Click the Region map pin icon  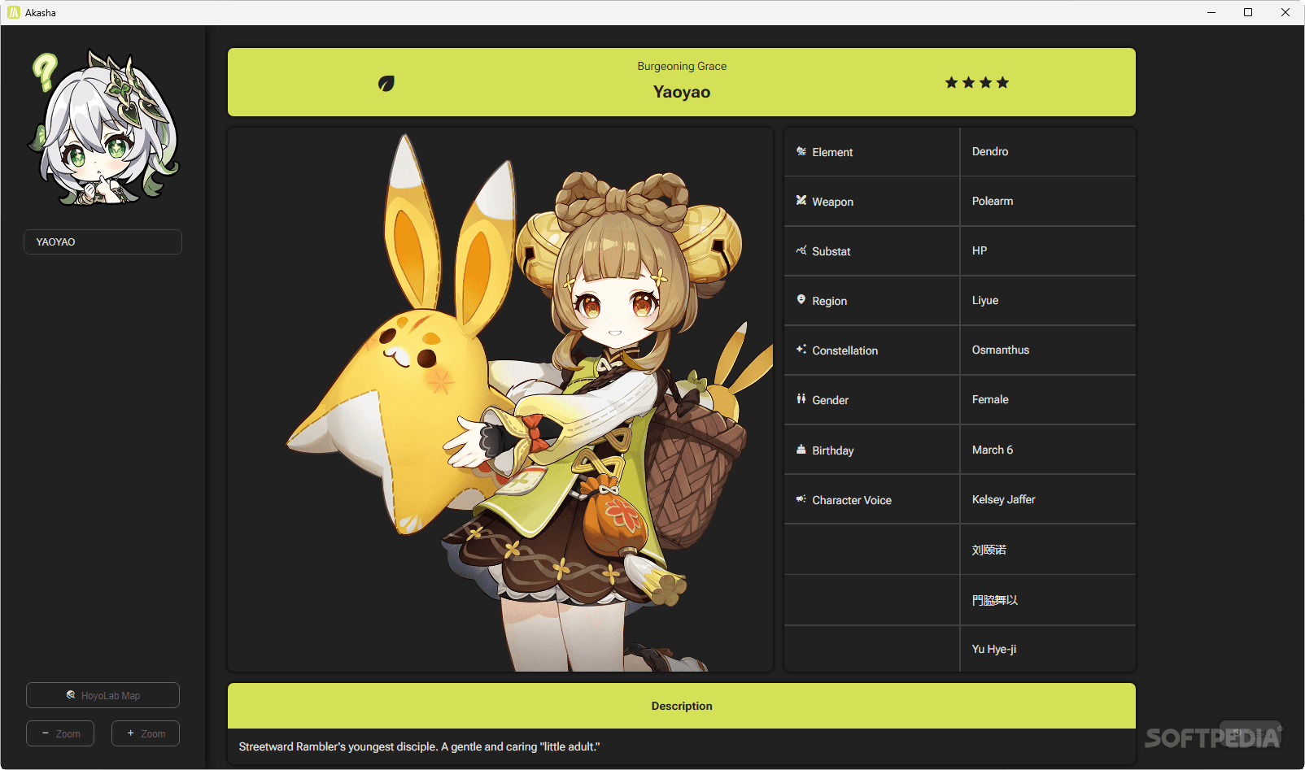point(801,300)
